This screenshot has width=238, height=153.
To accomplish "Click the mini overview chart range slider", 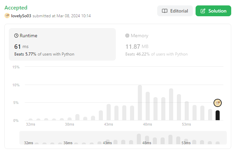I will (123, 138).
